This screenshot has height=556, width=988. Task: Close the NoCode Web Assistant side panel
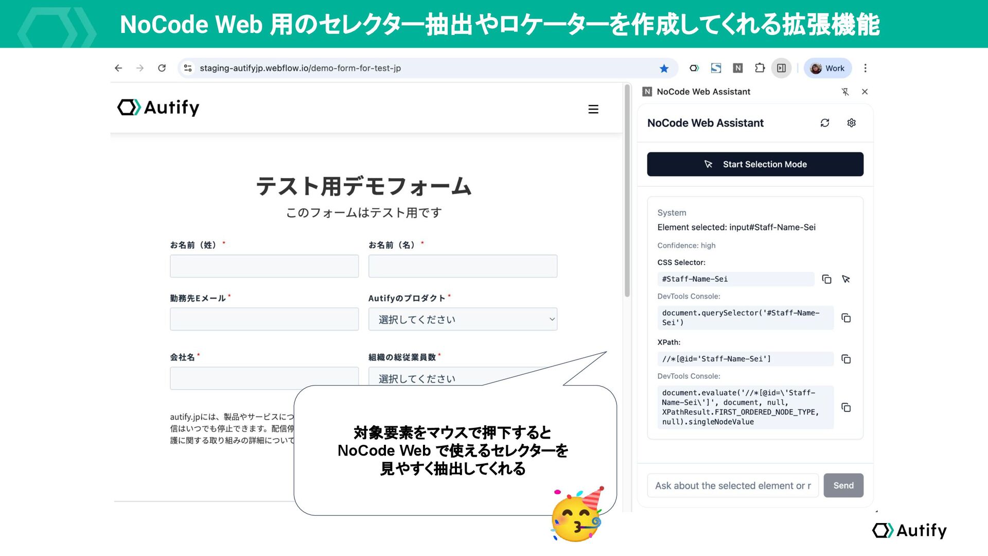click(x=864, y=92)
